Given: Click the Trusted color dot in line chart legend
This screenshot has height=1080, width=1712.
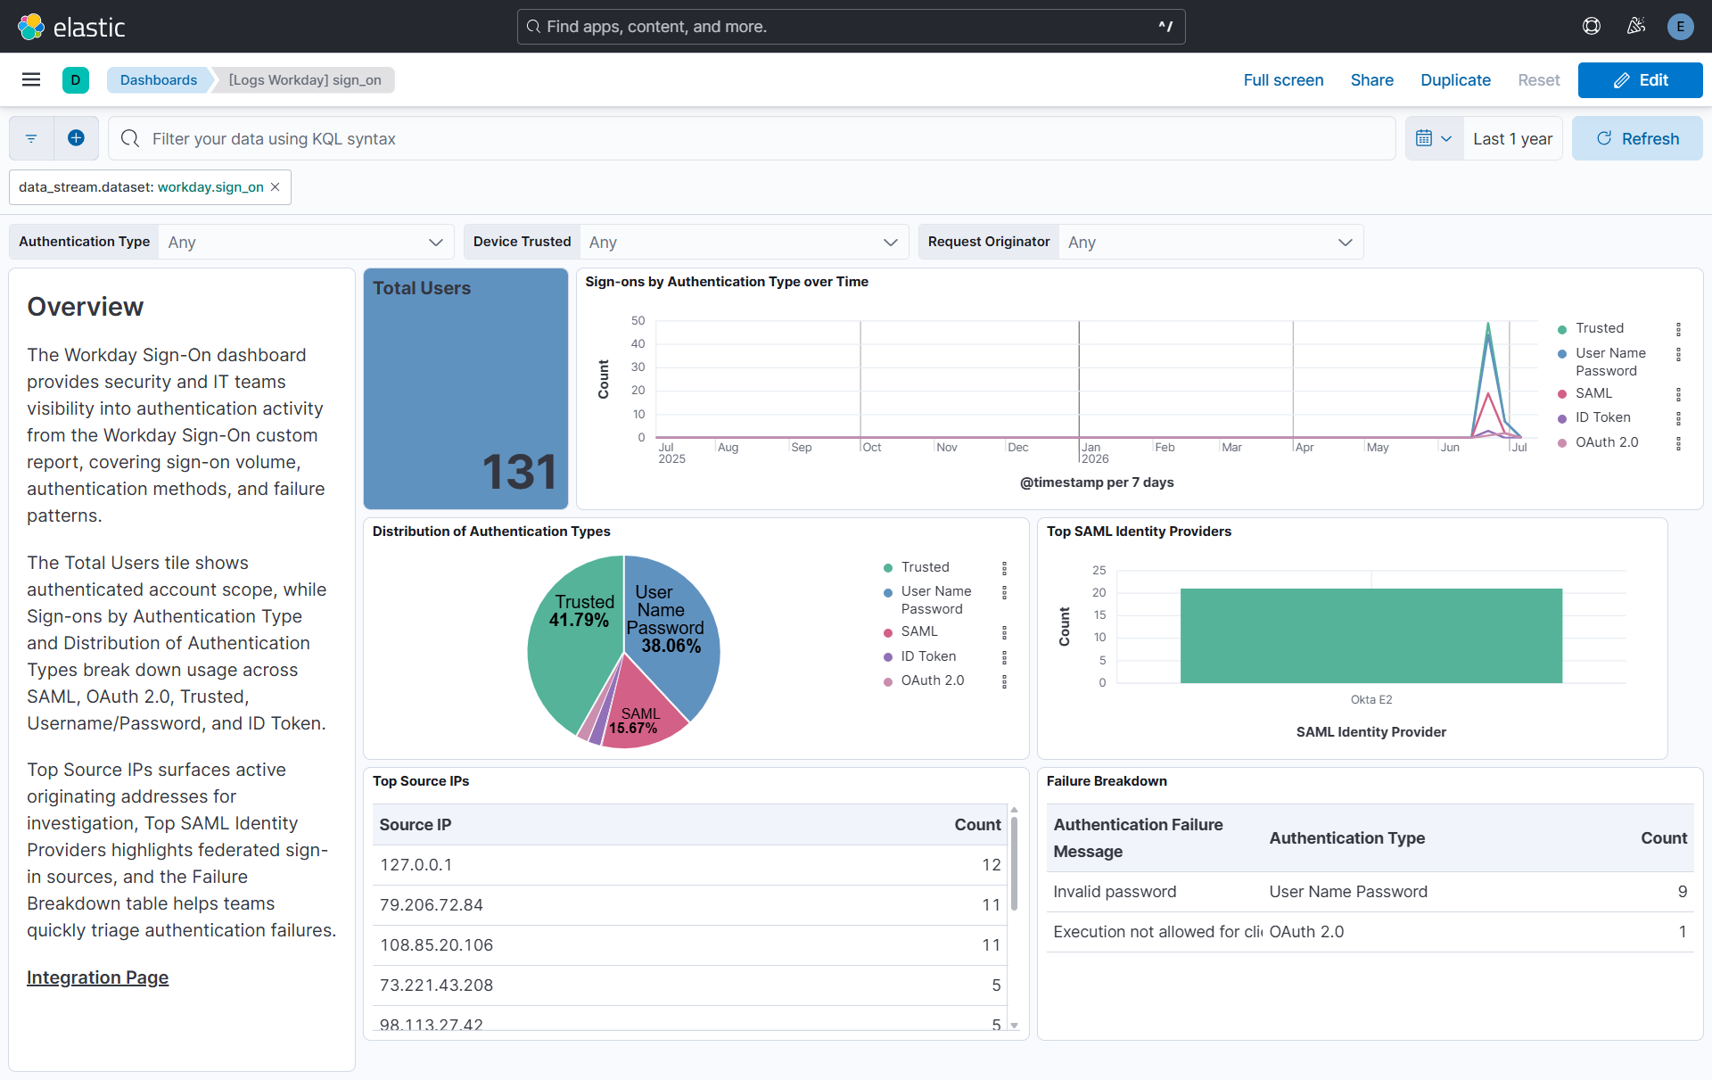Looking at the screenshot, I should point(1562,329).
